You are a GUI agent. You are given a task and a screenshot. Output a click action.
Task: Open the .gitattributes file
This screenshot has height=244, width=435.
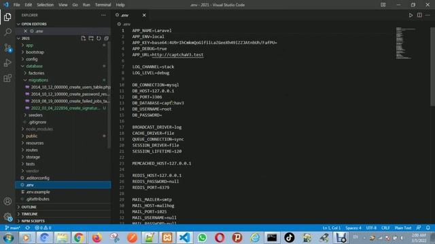(63, 199)
